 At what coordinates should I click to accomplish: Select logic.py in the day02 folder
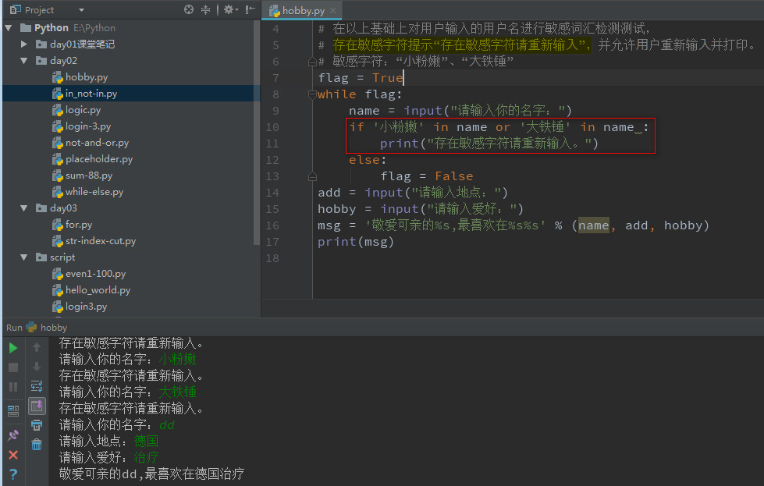pos(83,110)
